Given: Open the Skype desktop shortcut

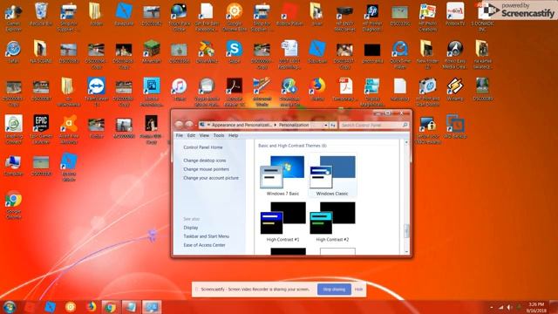Looking at the screenshot, I should click(x=235, y=52).
